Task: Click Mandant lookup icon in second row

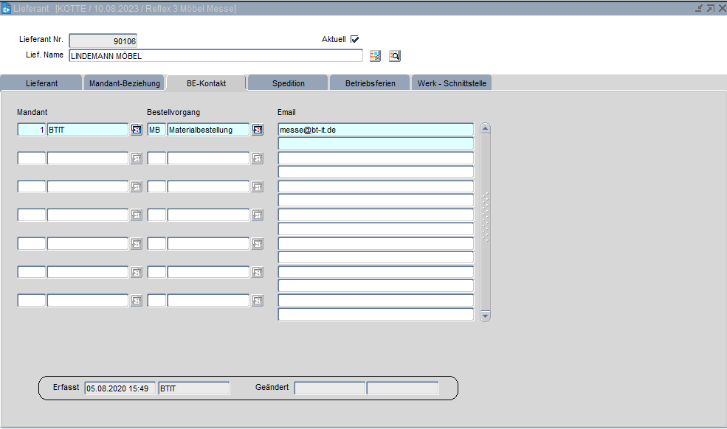Action: pos(137,158)
